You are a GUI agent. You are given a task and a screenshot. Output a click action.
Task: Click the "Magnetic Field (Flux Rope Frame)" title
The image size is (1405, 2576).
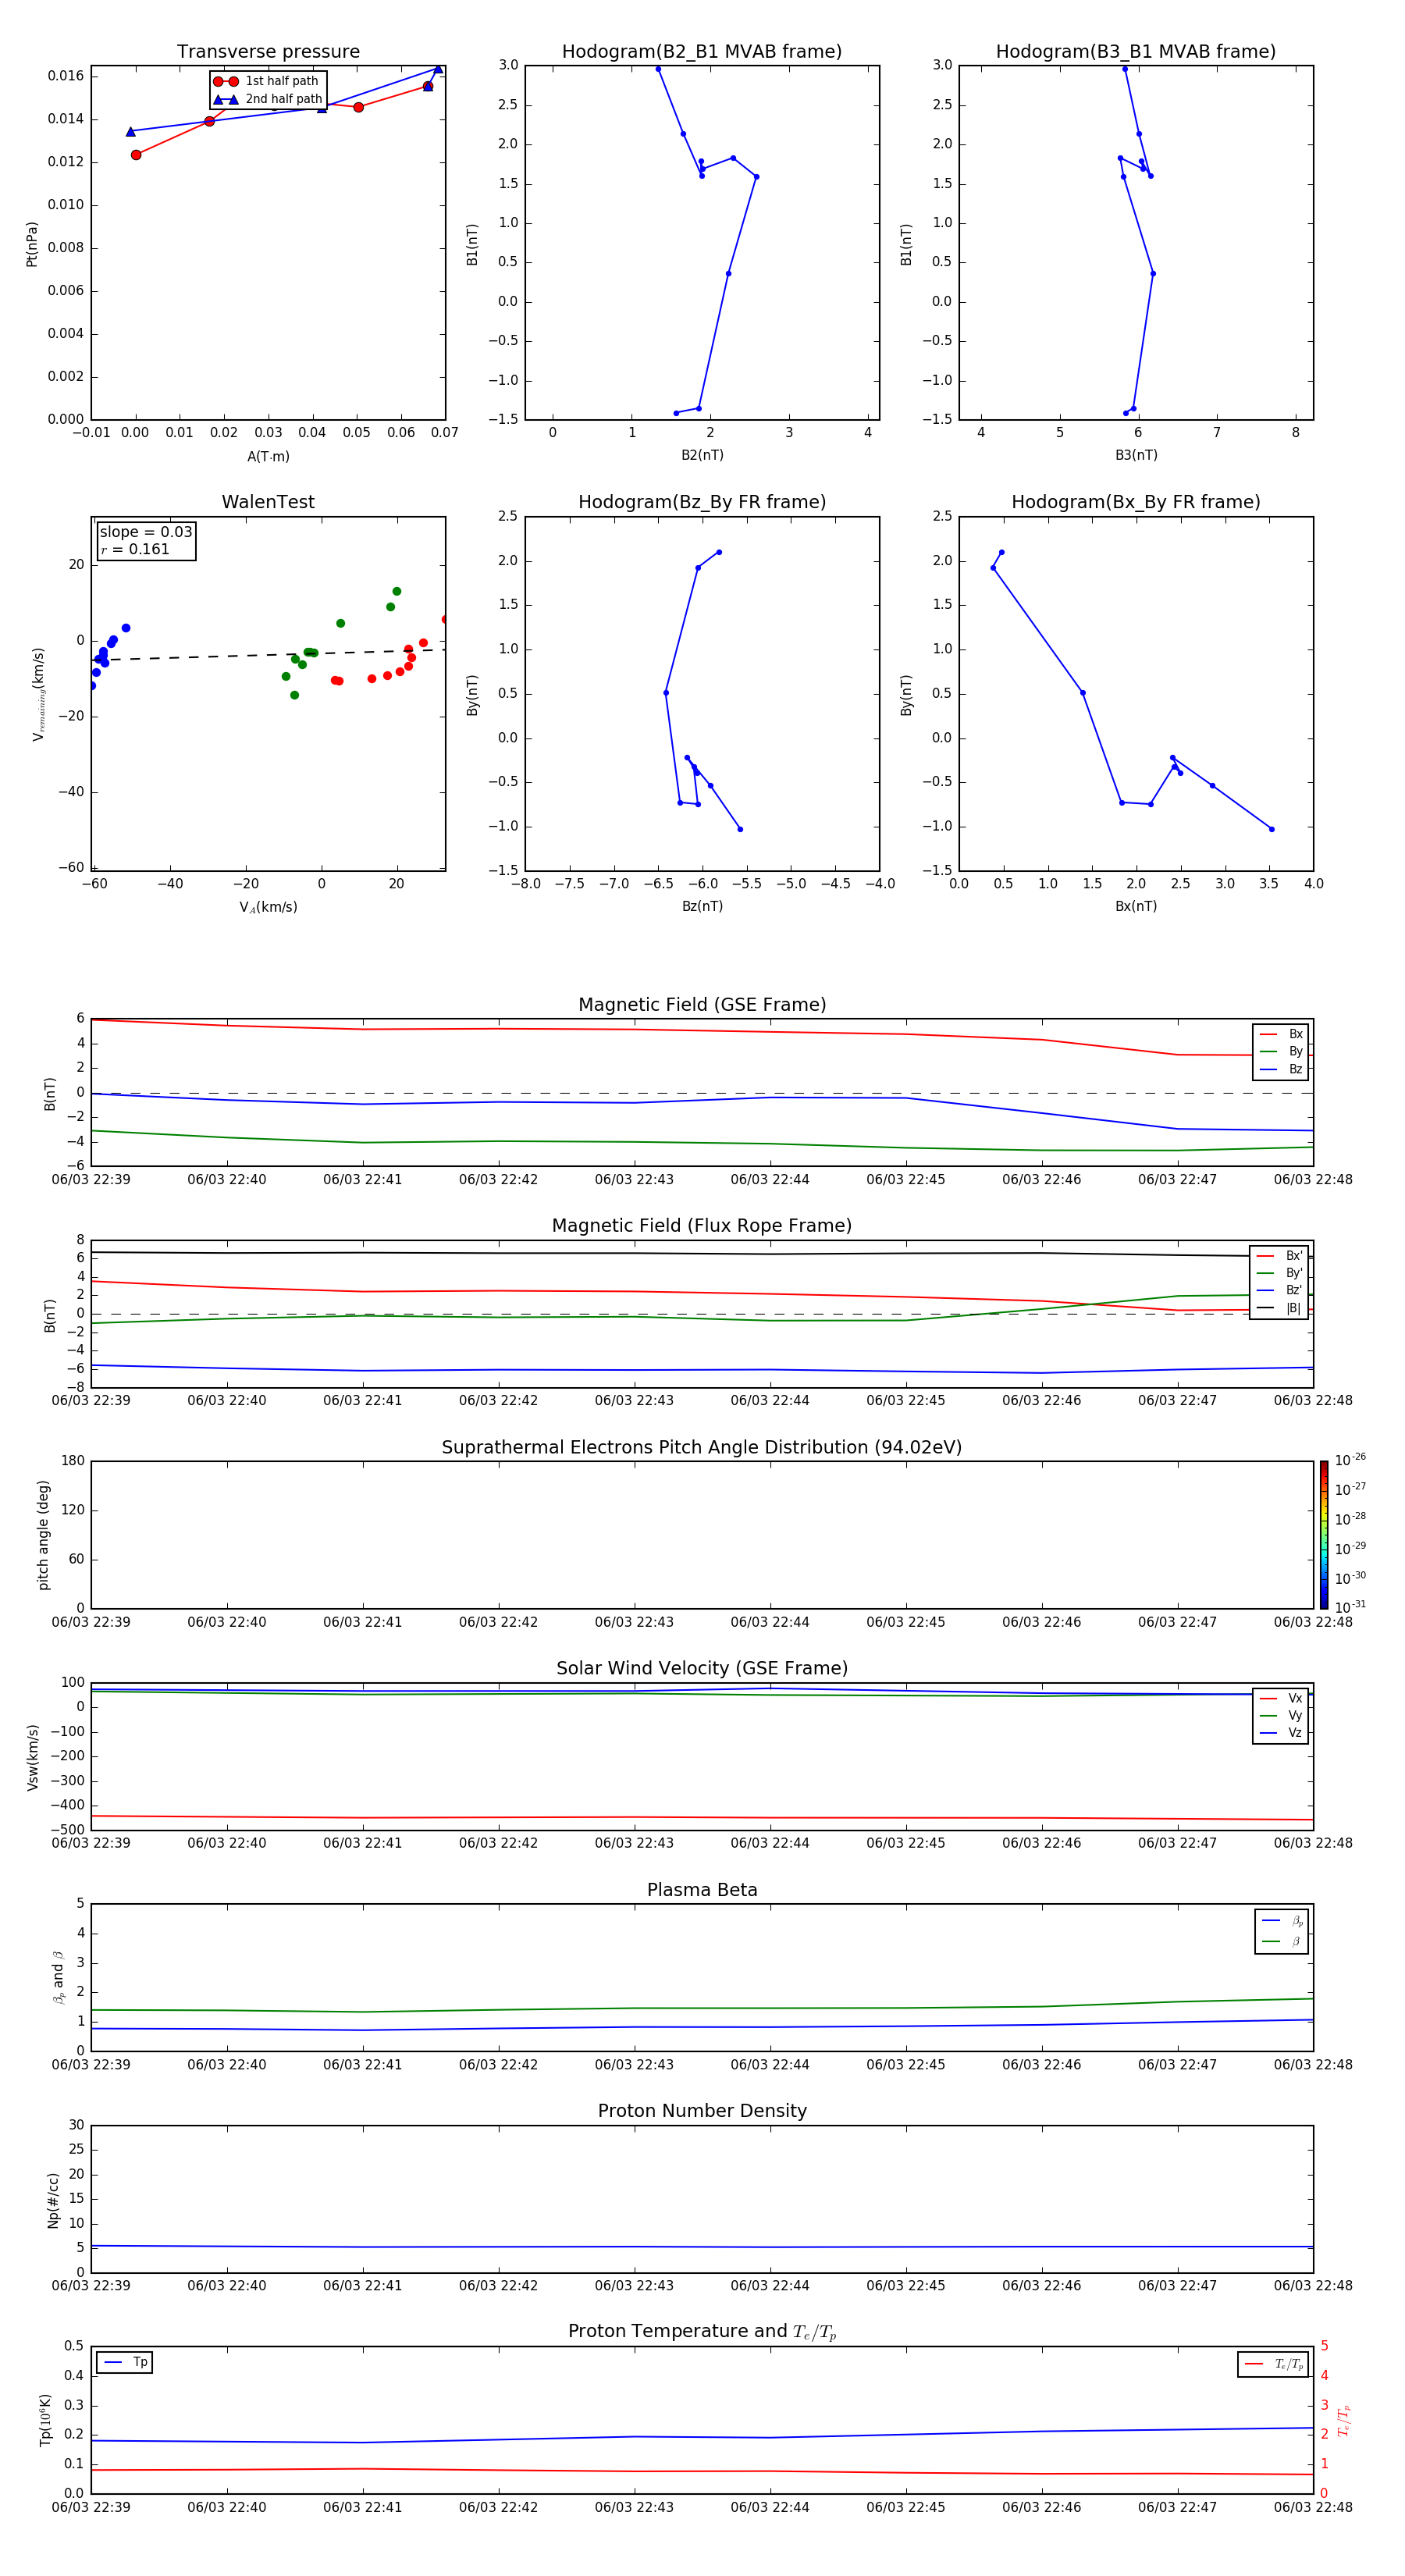pos(702,1226)
